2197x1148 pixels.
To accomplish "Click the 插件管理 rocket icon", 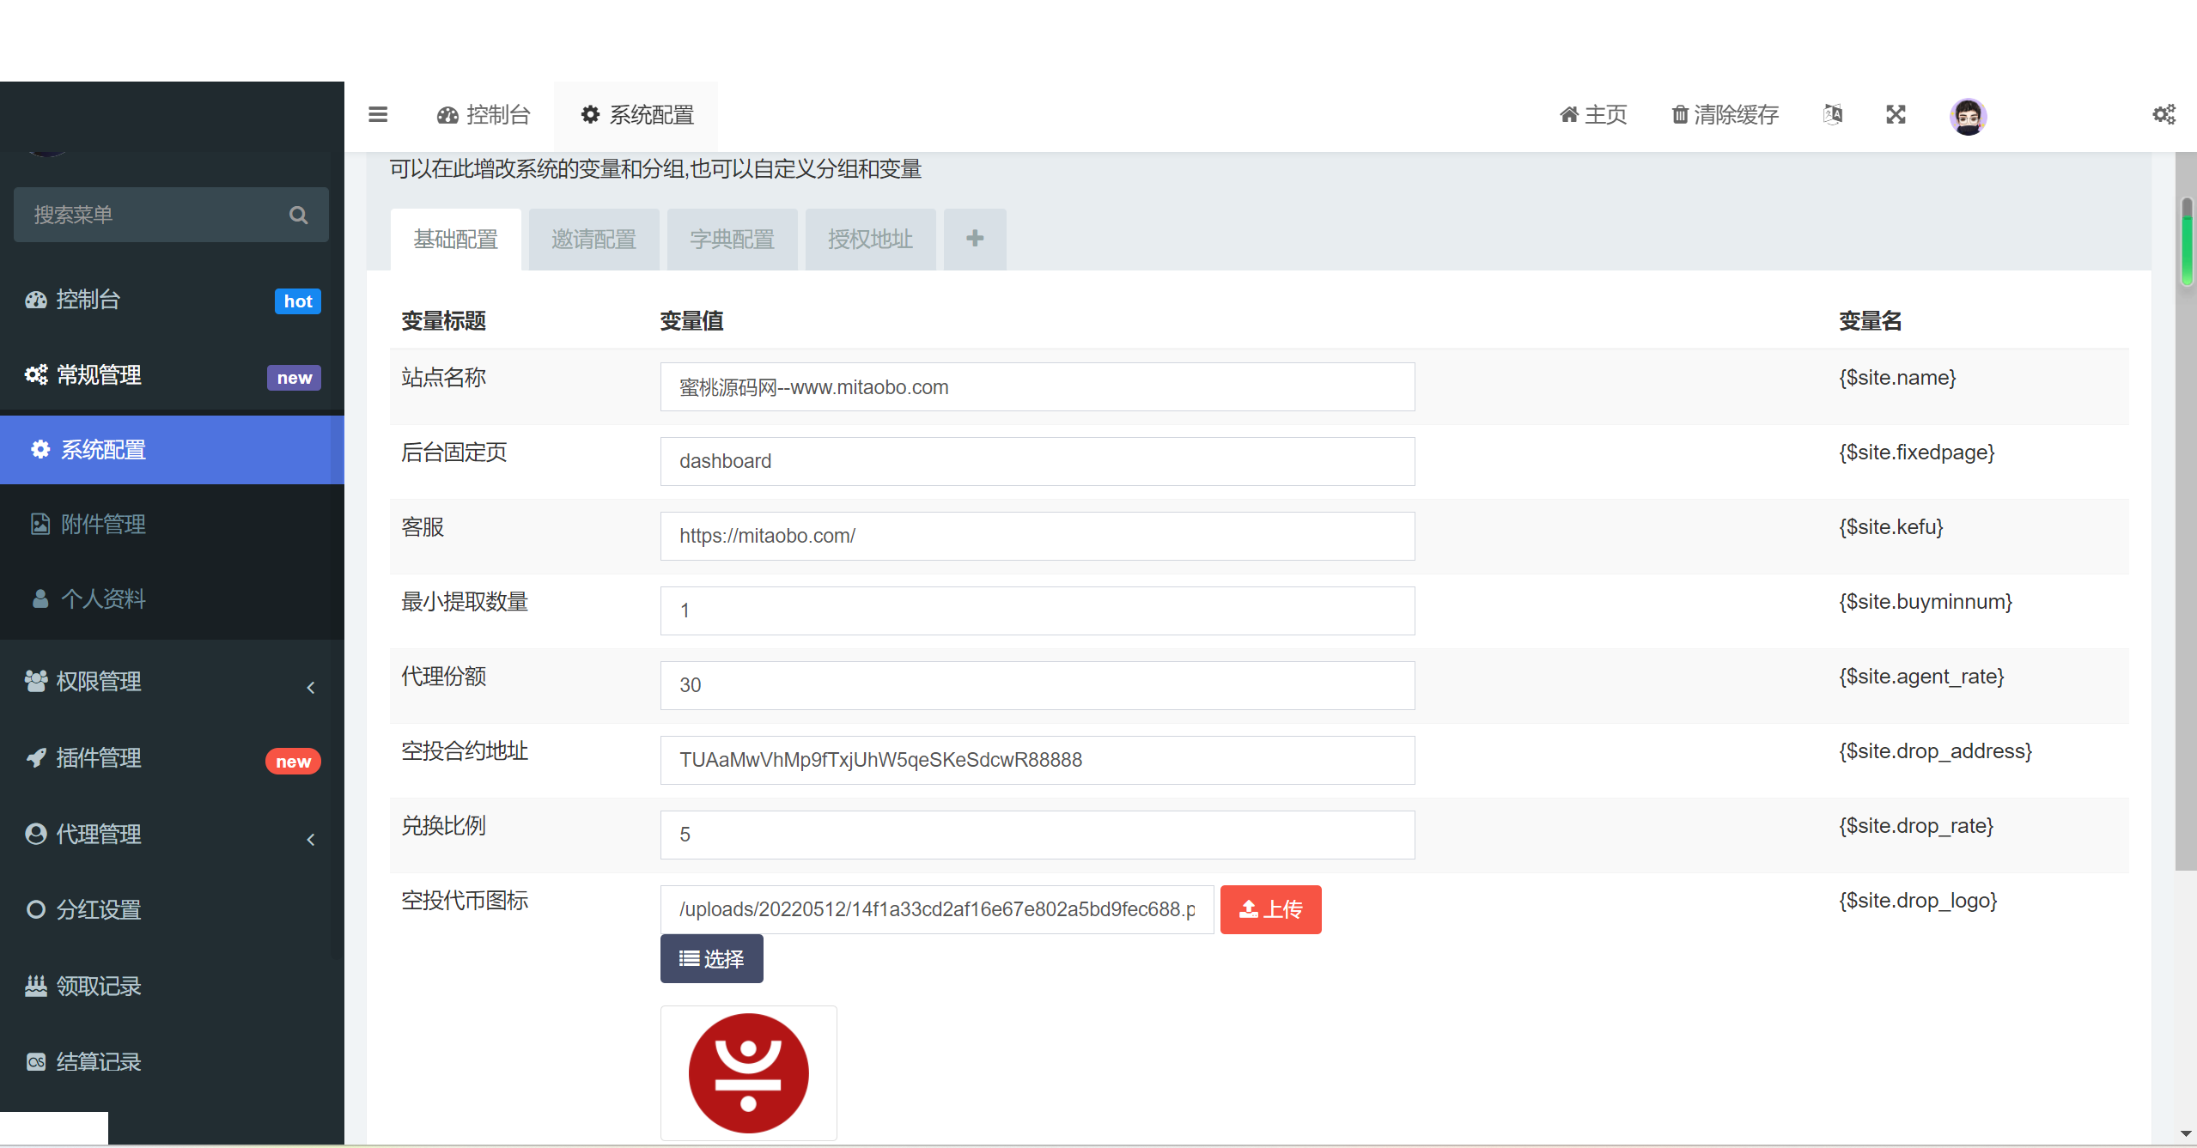I will (x=36, y=757).
